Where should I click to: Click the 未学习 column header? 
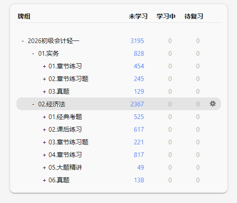(x=138, y=16)
